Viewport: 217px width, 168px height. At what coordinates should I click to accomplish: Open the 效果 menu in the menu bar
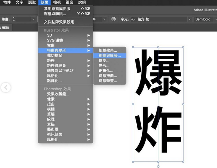[x=44, y=2]
